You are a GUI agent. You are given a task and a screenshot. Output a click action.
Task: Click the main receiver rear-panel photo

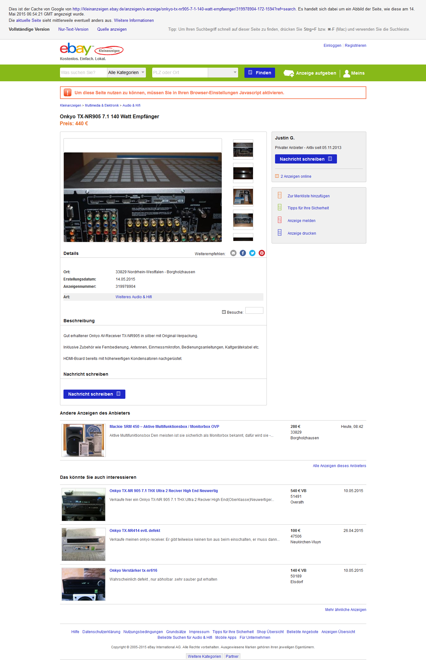[x=143, y=197]
